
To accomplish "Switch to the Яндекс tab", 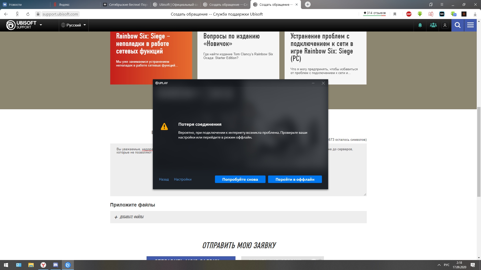I will tap(75, 4).
